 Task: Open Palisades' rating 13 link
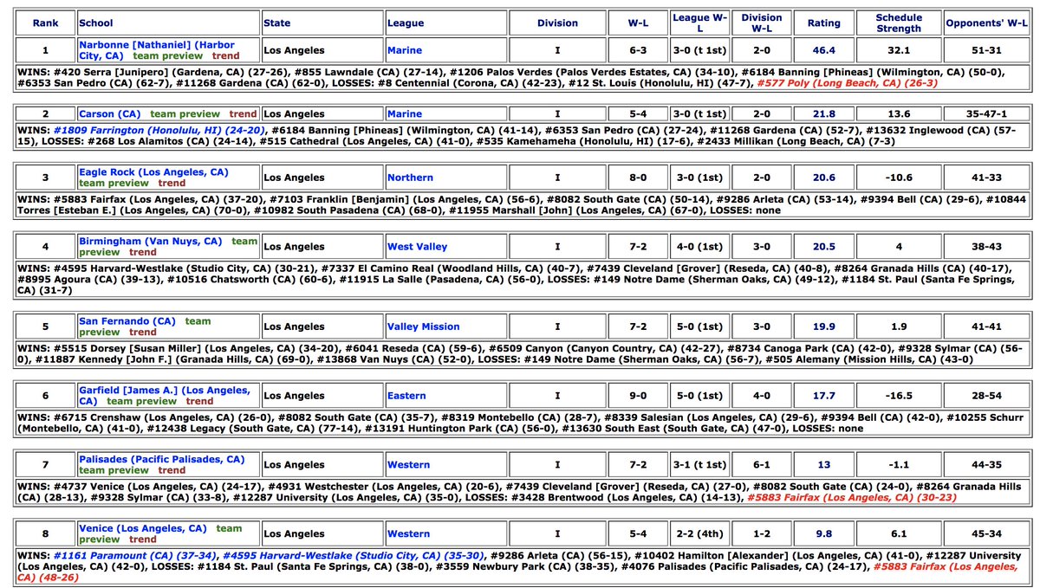[823, 465]
